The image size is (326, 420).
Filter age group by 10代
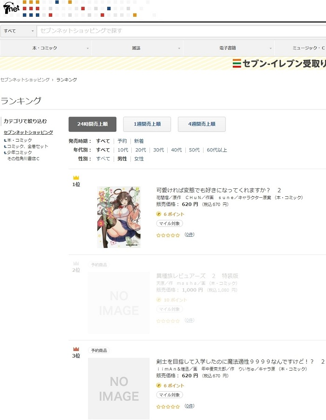click(x=123, y=150)
